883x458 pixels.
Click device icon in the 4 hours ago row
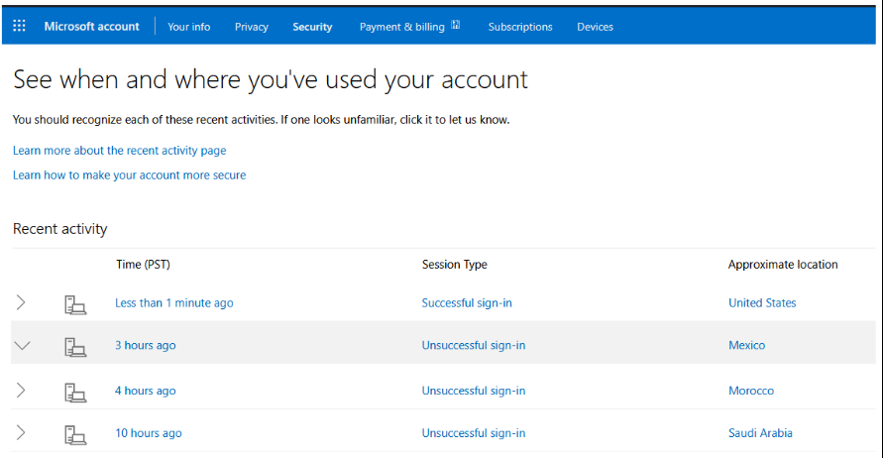coord(75,393)
